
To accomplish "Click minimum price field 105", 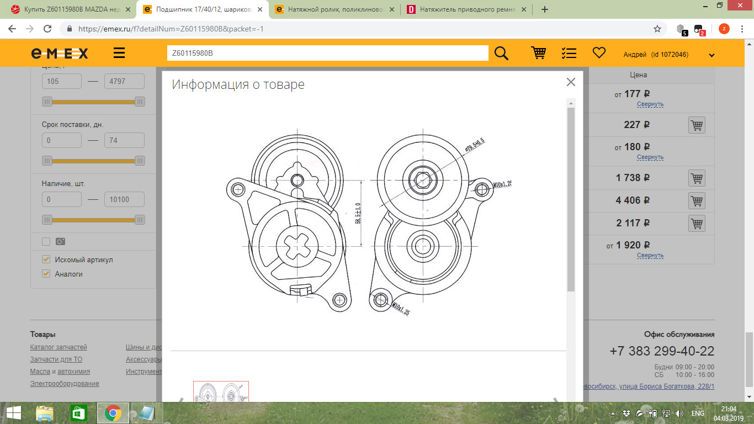I will click(62, 81).
